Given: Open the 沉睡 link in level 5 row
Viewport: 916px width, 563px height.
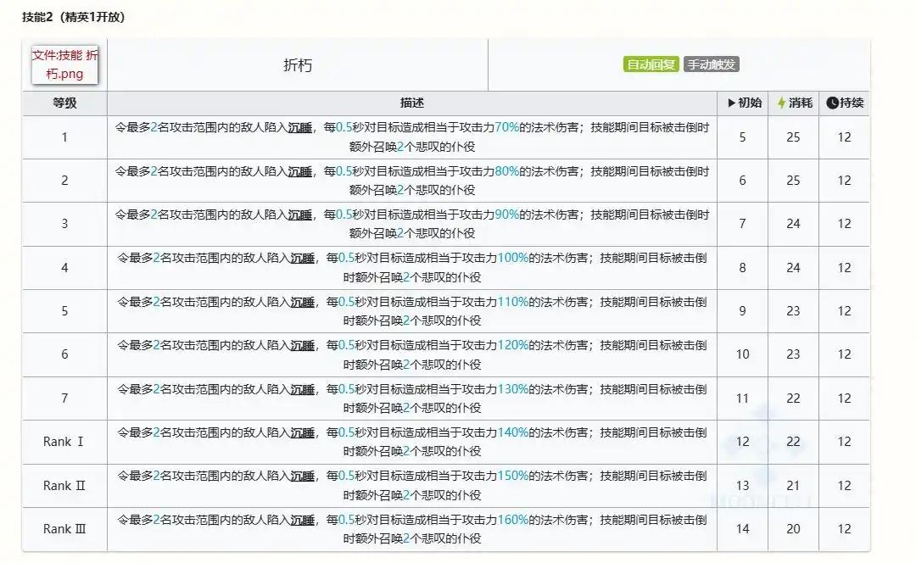Looking at the screenshot, I should point(303,302).
